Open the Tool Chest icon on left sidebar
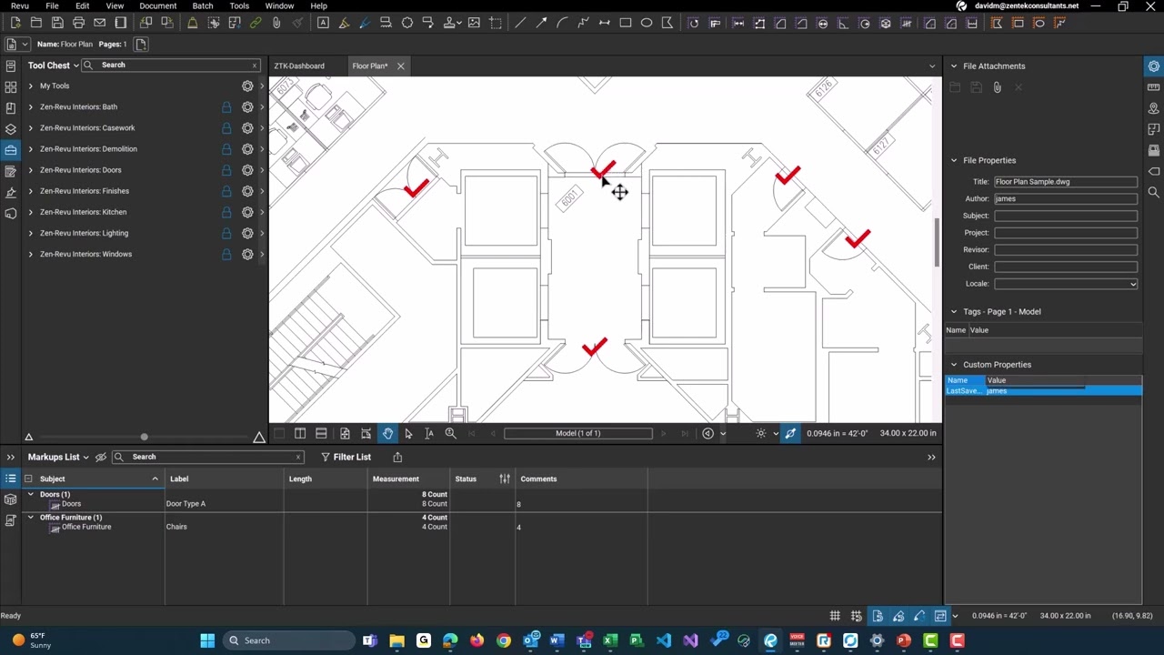The image size is (1164, 655). click(11, 149)
